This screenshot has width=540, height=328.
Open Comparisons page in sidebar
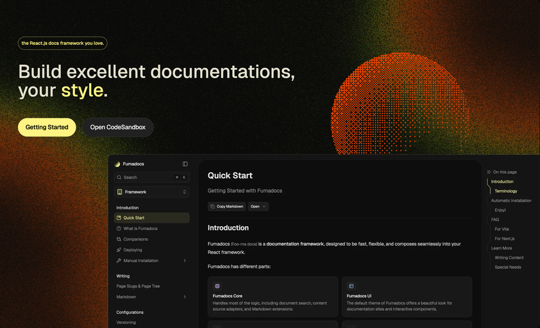click(x=151, y=239)
